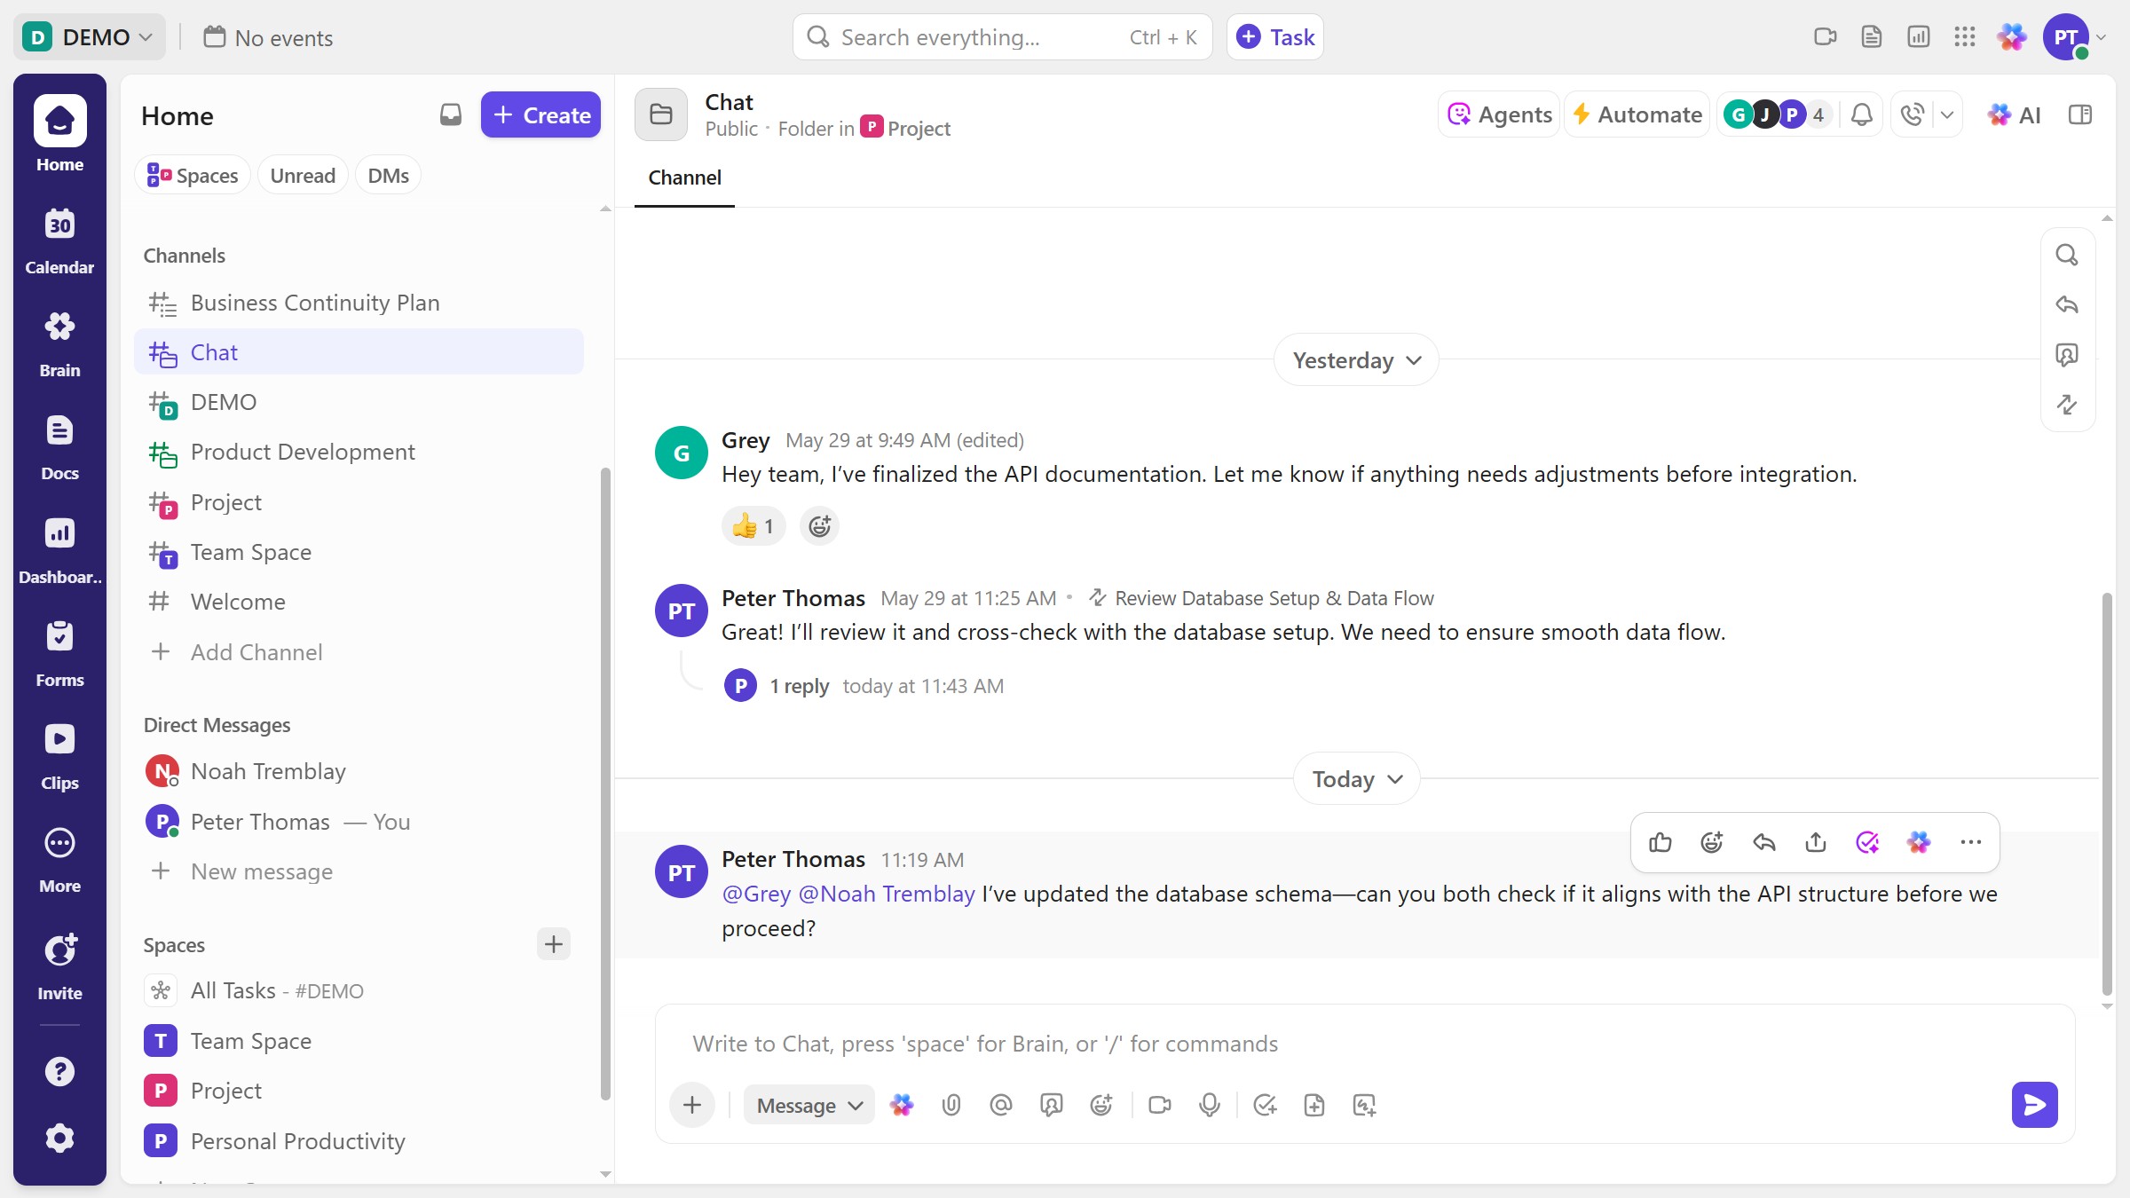Switch to the Channel tab
Image resolution: width=2130 pixels, height=1198 pixels.
click(x=684, y=177)
